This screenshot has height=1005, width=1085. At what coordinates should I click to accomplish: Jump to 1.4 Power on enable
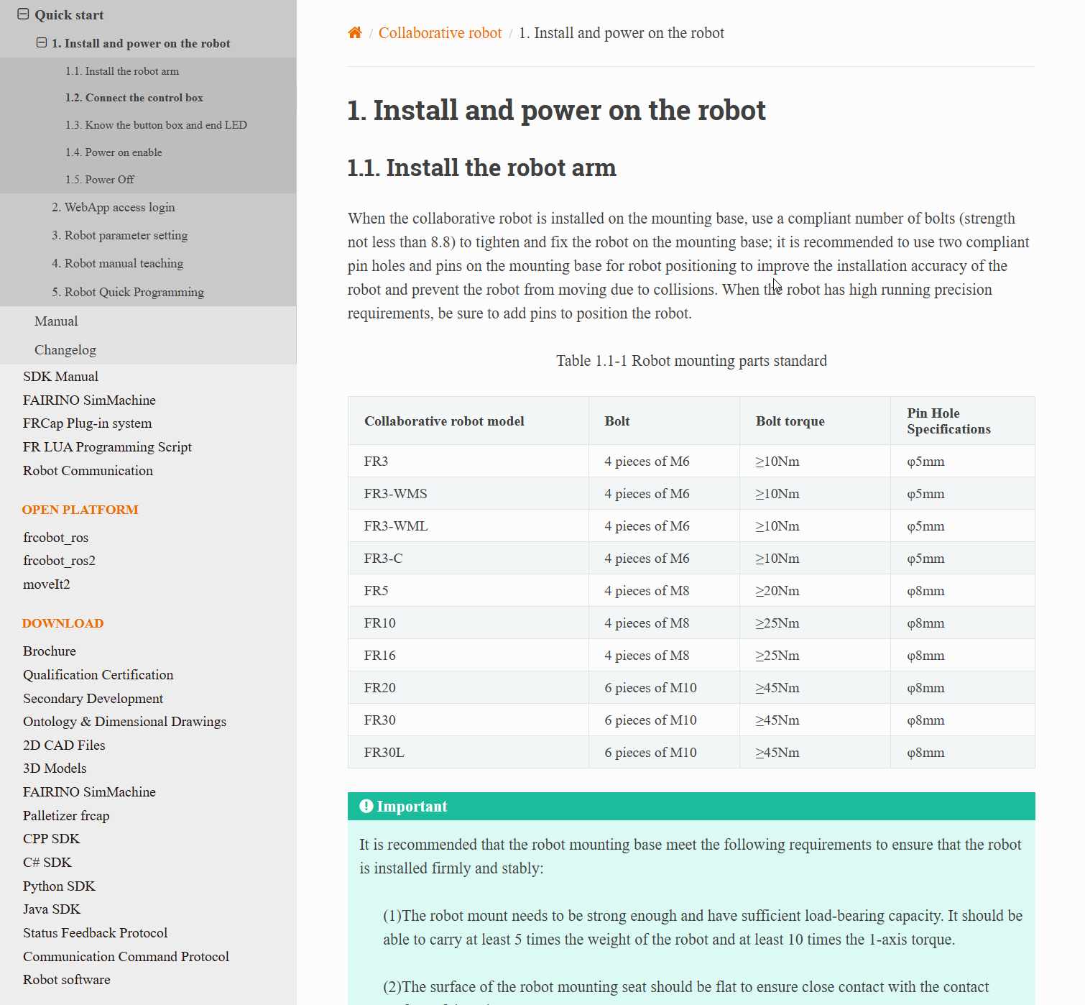point(114,152)
